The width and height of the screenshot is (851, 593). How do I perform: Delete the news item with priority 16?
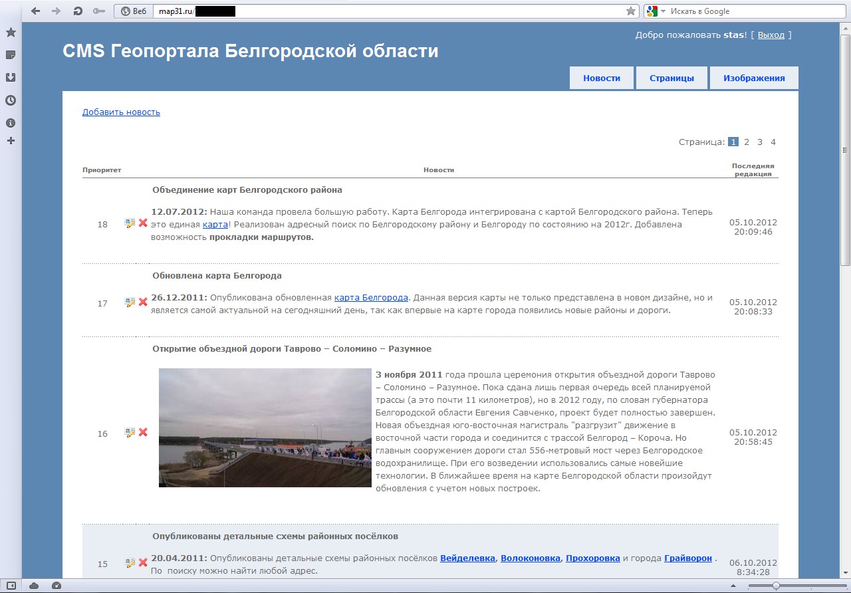pos(143,433)
